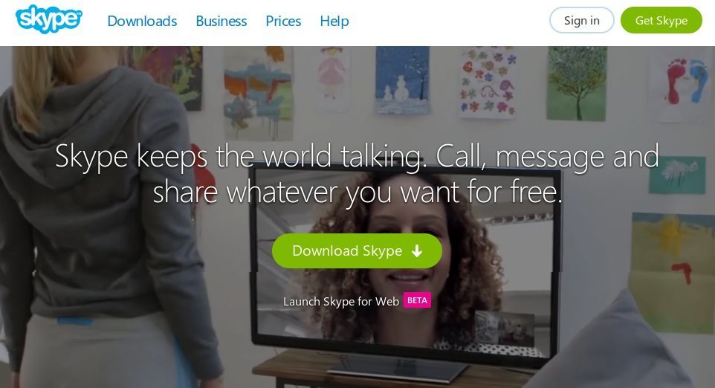Image resolution: width=715 pixels, height=388 pixels.
Task: Click the colorful flowers drawing on the wall
Action: (x=488, y=82)
